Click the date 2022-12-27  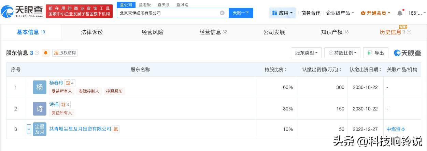click(x=365, y=129)
